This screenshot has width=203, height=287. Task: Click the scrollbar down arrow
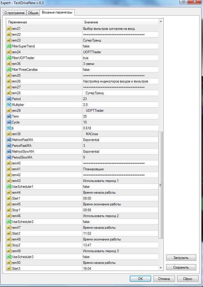(161, 268)
